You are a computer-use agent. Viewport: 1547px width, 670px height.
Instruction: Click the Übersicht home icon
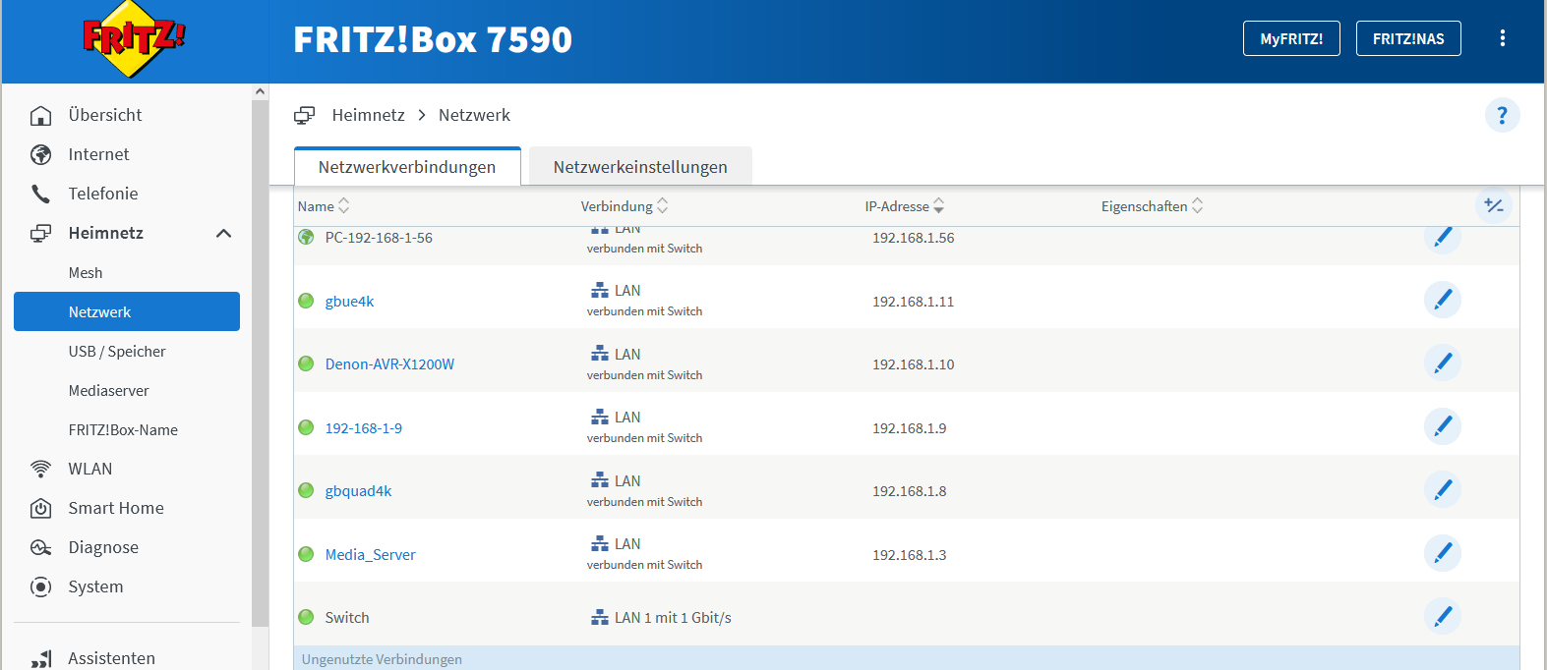coord(40,115)
